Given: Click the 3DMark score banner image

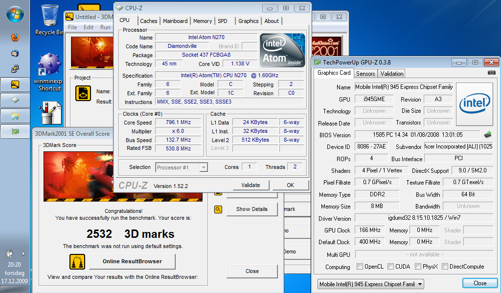Looking at the screenshot, I should click(123, 176).
